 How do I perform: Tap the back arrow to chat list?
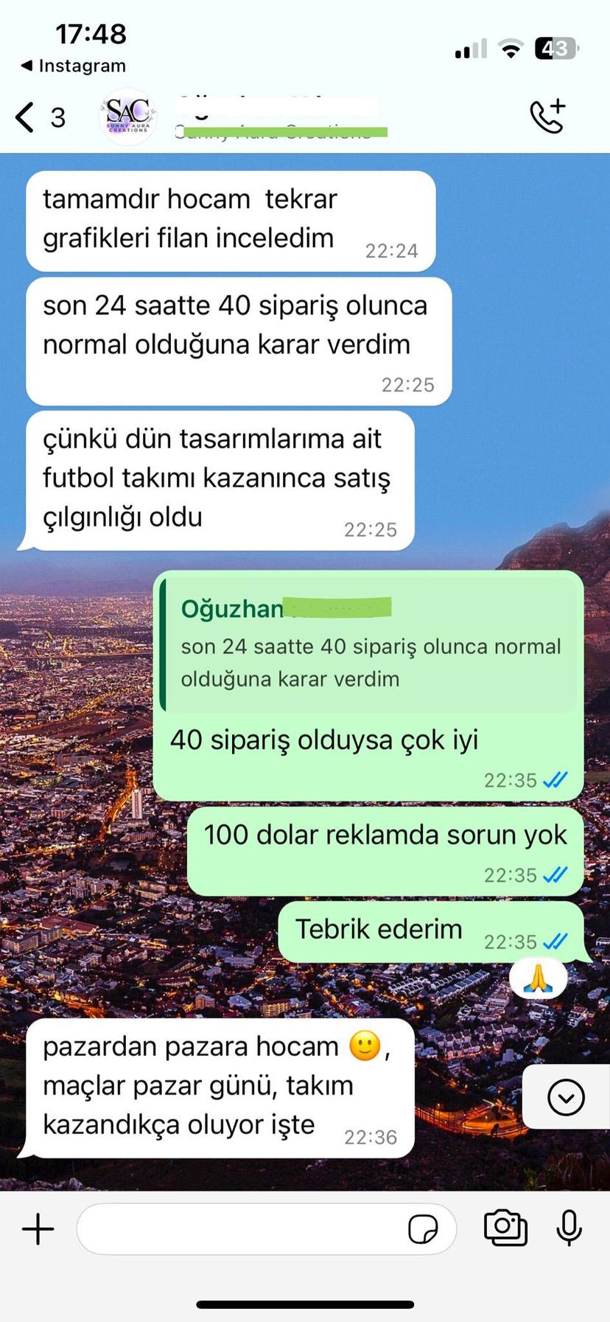point(25,117)
